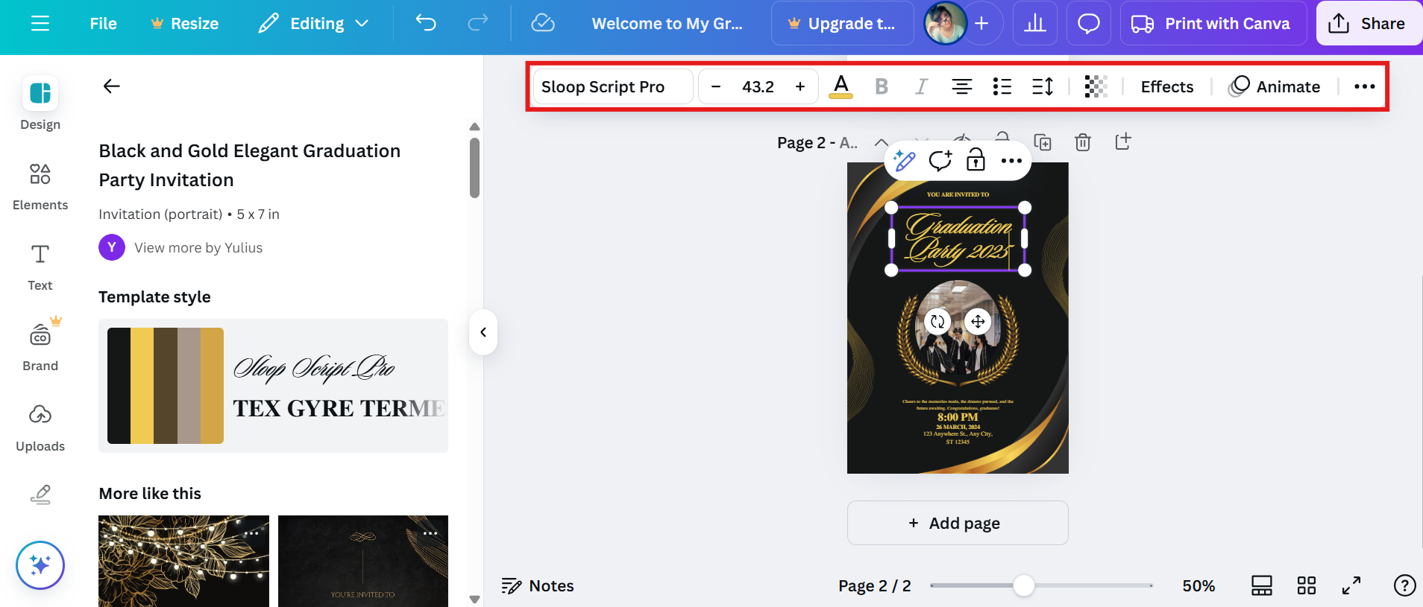Go back with the panel back arrow
The width and height of the screenshot is (1423, 607).
coord(111,86)
